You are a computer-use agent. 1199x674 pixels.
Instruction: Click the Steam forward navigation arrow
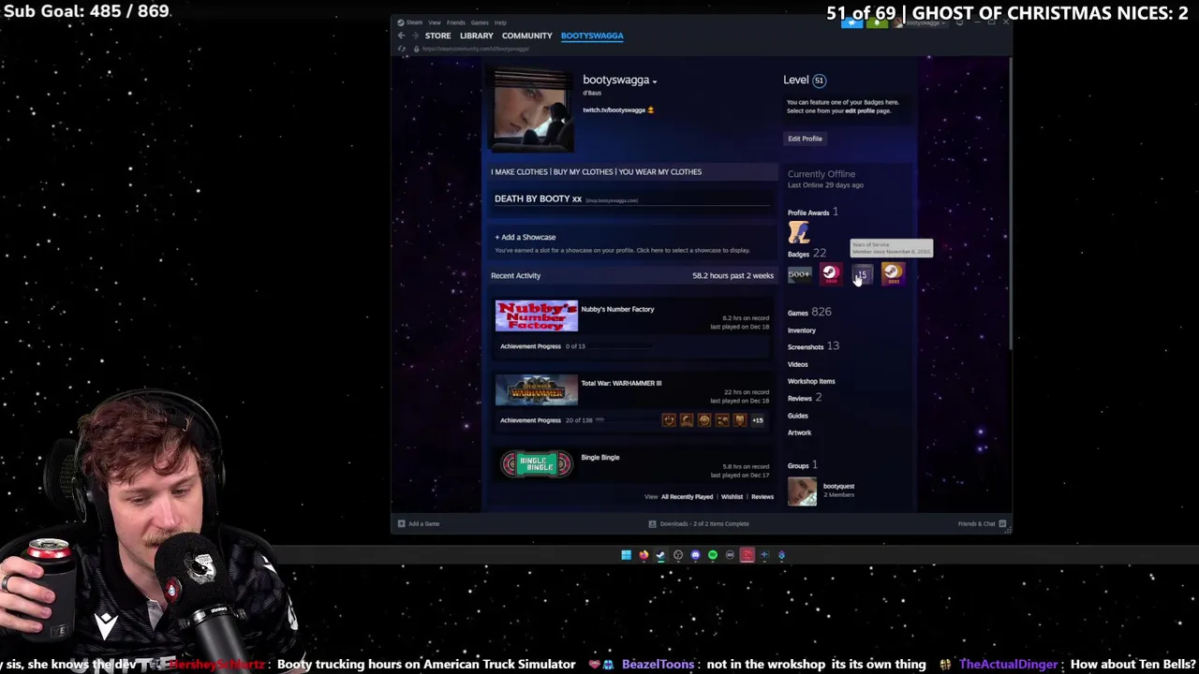[414, 36]
